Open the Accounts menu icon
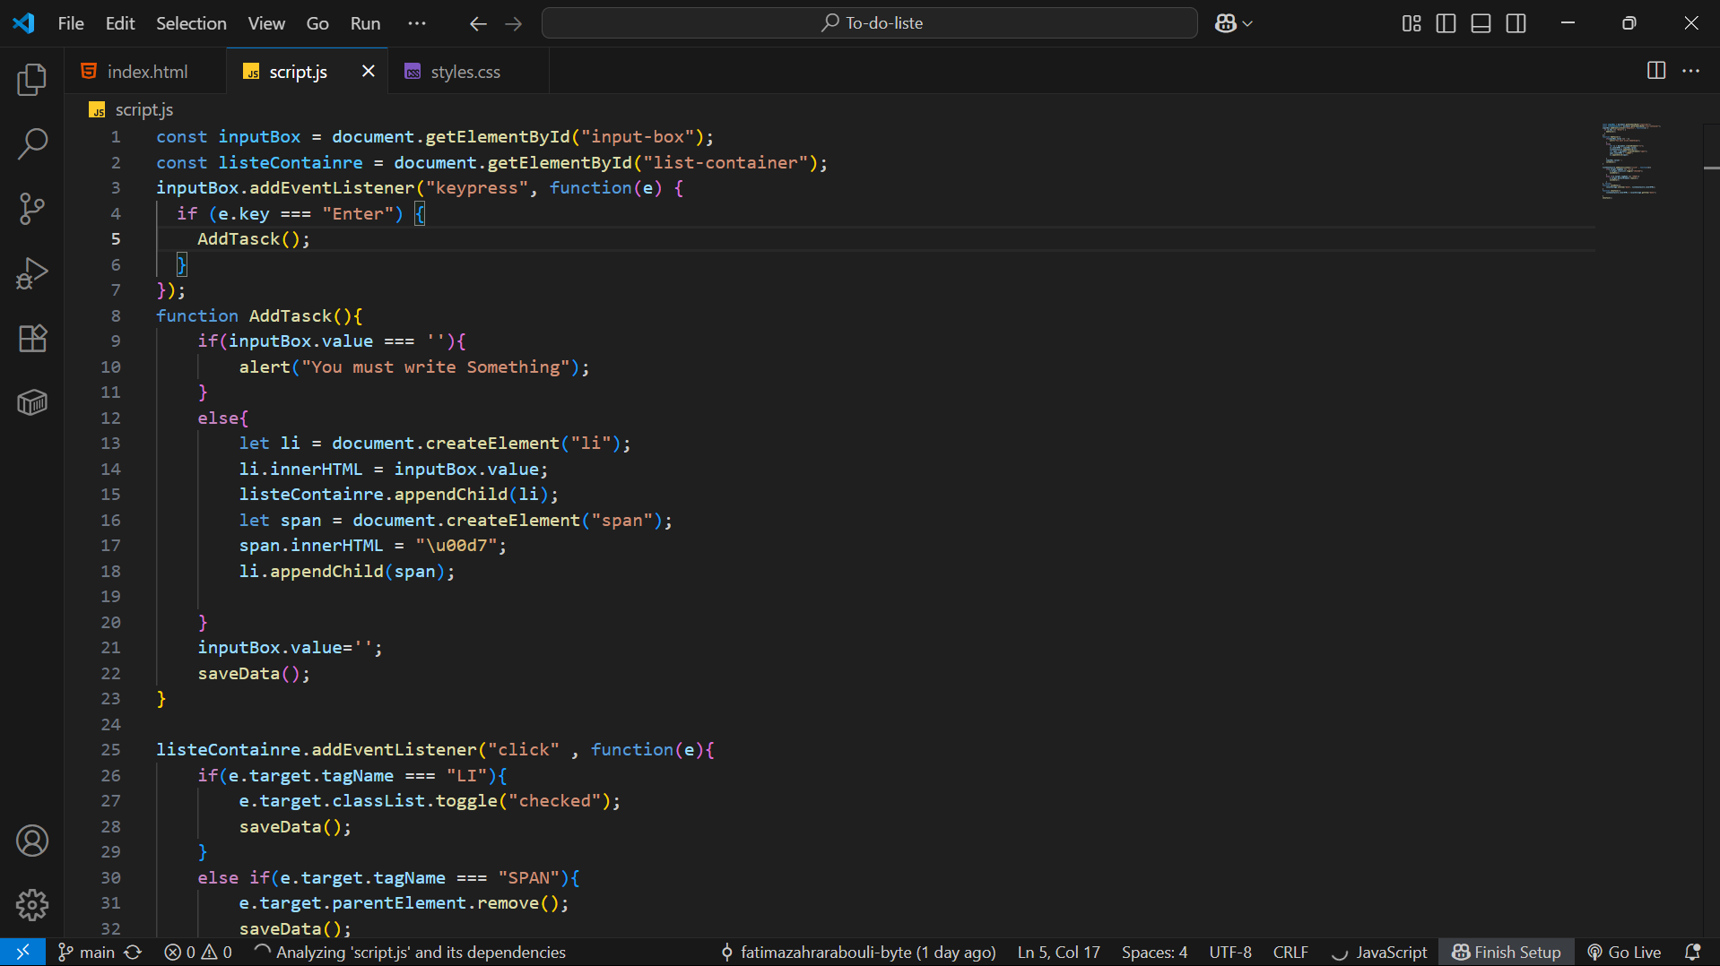 coord(32,841)
